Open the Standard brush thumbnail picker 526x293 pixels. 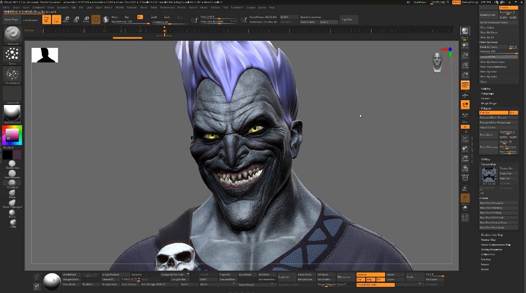(12, 35)
